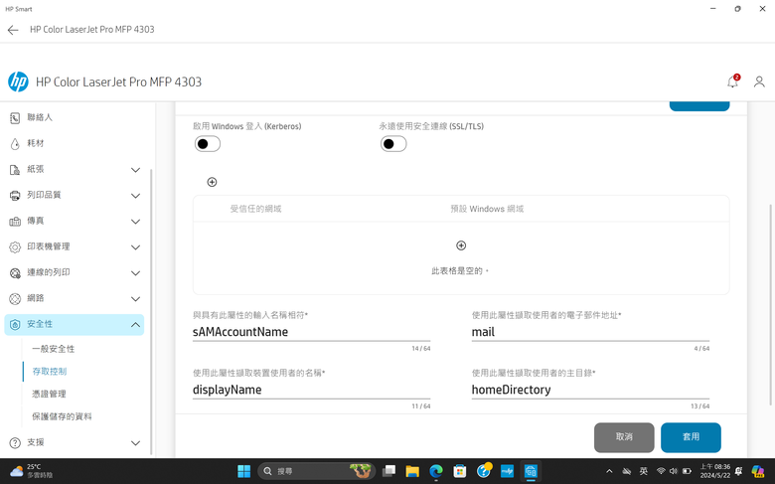The width and height of the screenshot is (775, 484).
Task: Expand the 支援 menu chevron
Action: tap(135, 443)
